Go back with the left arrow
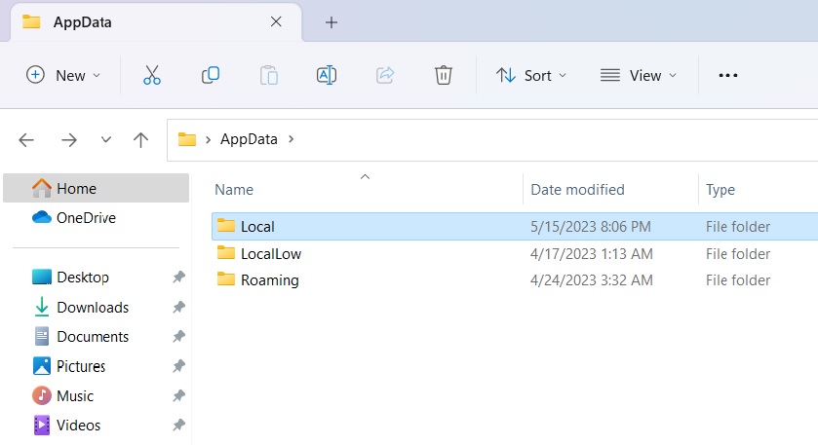 26,139
